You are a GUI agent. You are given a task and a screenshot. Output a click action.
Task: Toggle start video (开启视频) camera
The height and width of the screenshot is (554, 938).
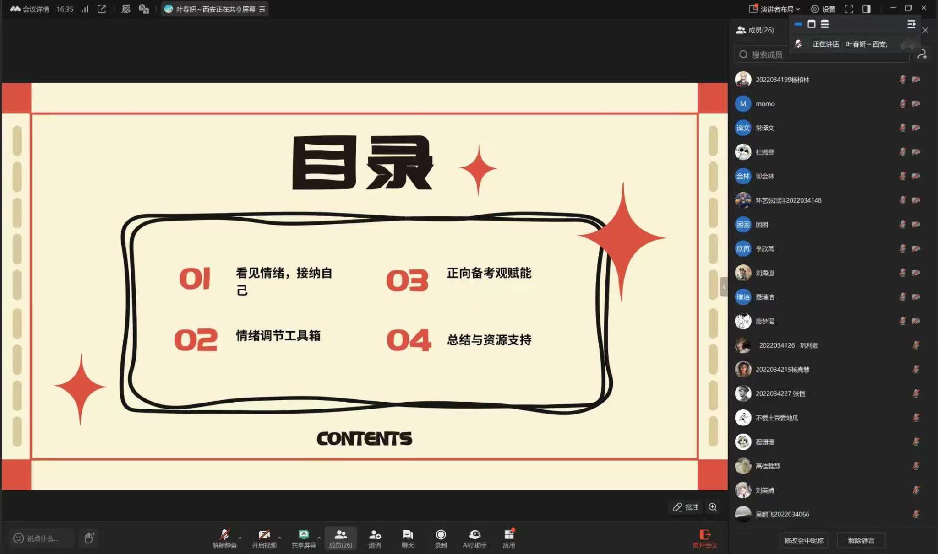click(x=264, y=535)
